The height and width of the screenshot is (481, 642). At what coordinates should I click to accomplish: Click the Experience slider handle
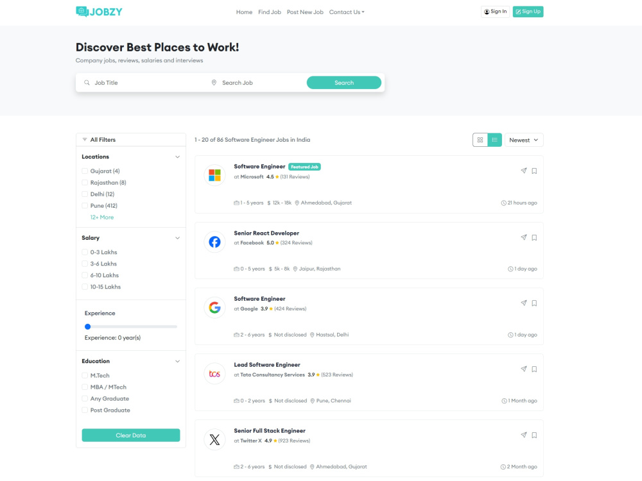(x=87, y=326)
